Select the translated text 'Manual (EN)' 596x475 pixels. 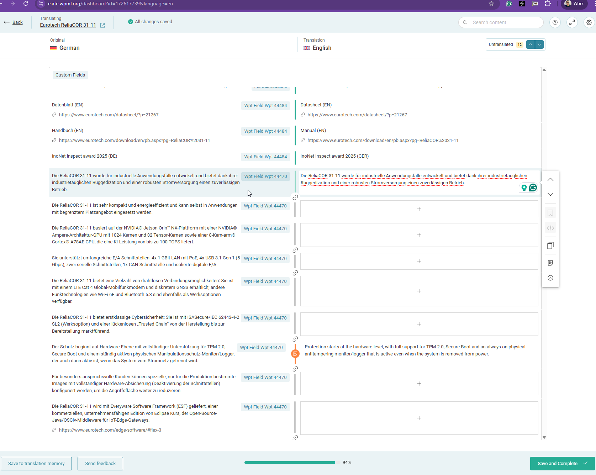point(313,131)
